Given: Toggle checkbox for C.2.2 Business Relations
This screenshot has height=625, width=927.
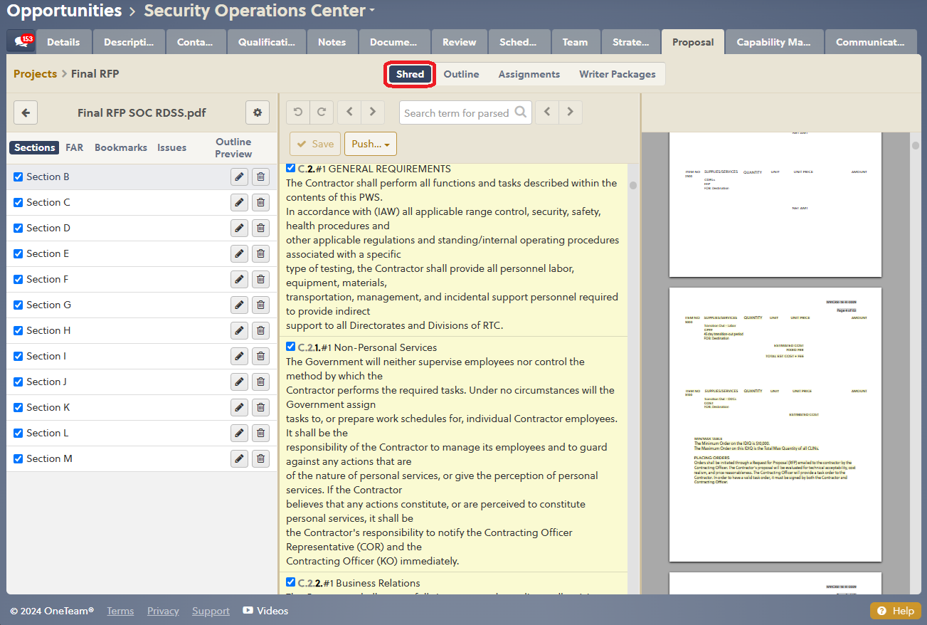Looking at the screenshot, I should tap(290, 582).
